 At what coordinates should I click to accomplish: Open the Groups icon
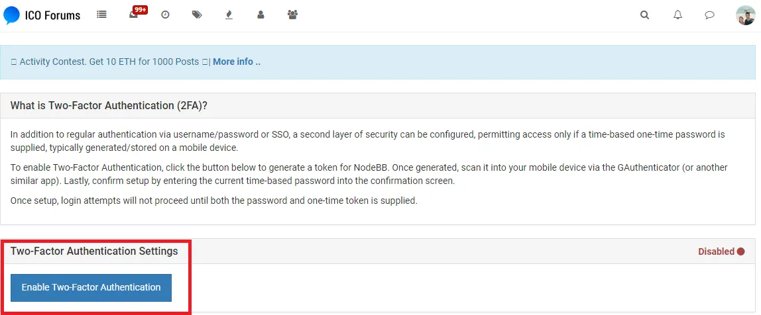[292, 15]
